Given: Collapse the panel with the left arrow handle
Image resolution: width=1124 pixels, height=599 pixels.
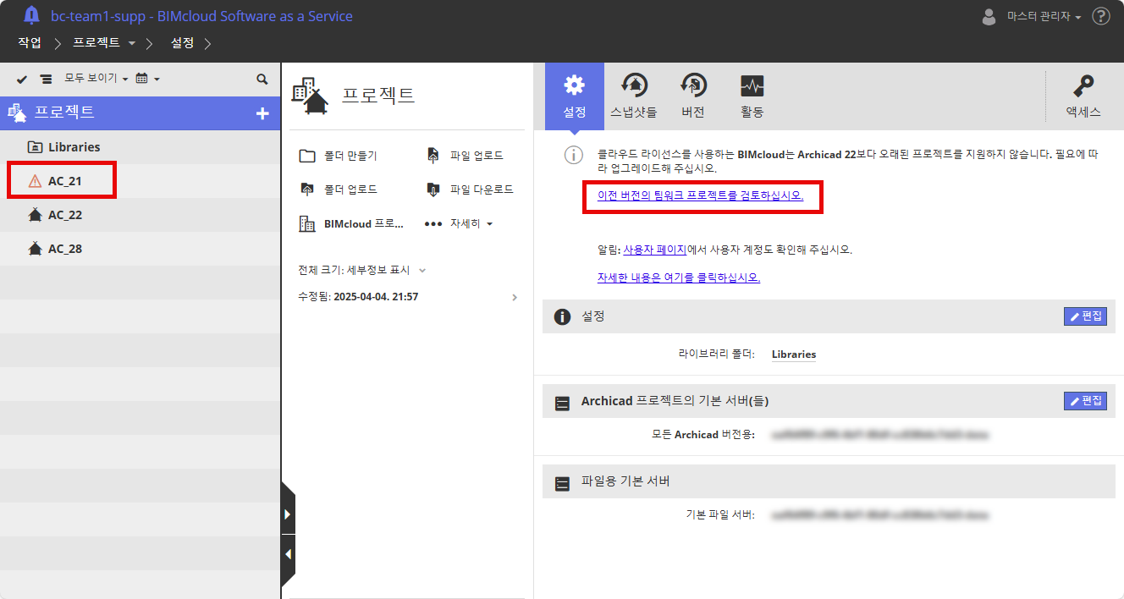Looking at the screenshot, I should point(288,555).
